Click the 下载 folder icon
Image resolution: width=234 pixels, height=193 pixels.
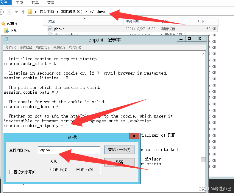[x=6, y=30]
